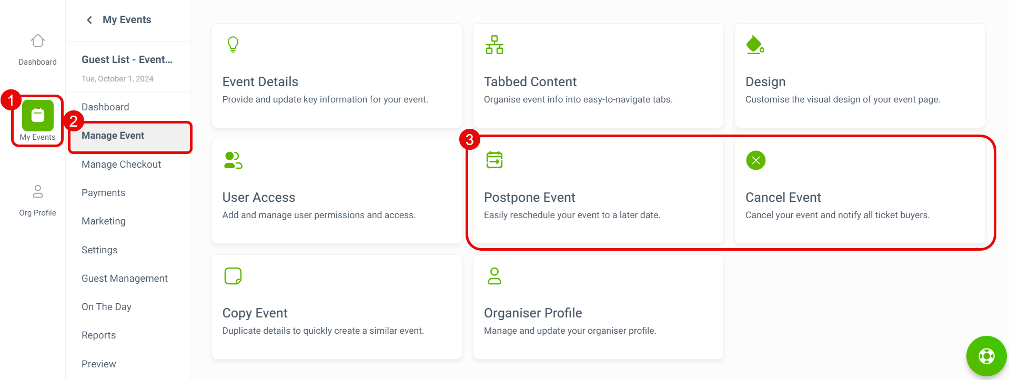This screenshot has height=380, width=1009.
Task: Open the Org Profile person icon
Action: (37, 191)
